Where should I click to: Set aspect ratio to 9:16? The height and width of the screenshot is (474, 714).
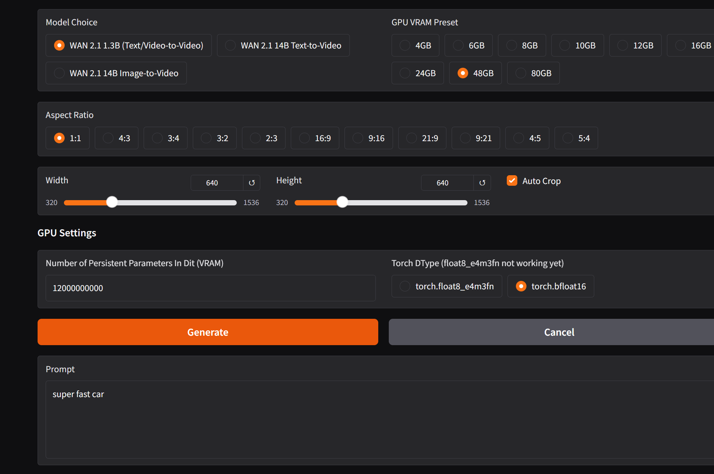(x=358, y=138)
